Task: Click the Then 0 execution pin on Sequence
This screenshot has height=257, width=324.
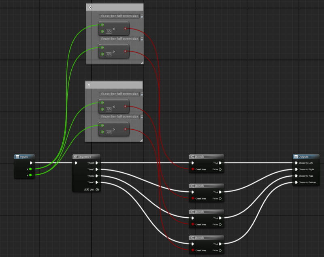Action: click(x=97, y=163)
